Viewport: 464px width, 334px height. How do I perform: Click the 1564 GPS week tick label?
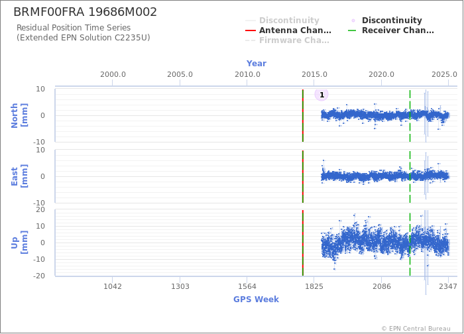click(247, 286)
